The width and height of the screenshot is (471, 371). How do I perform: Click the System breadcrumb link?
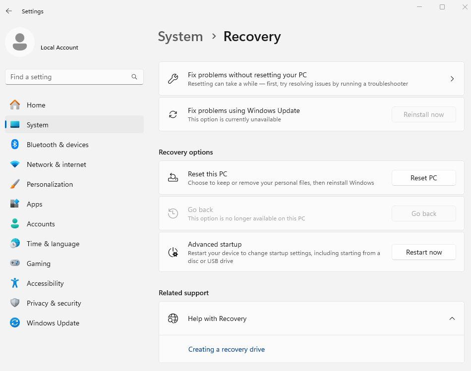180,37
